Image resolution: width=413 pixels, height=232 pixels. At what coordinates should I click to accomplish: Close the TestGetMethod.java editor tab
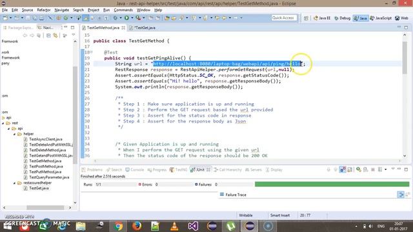[x=123, y=28]
